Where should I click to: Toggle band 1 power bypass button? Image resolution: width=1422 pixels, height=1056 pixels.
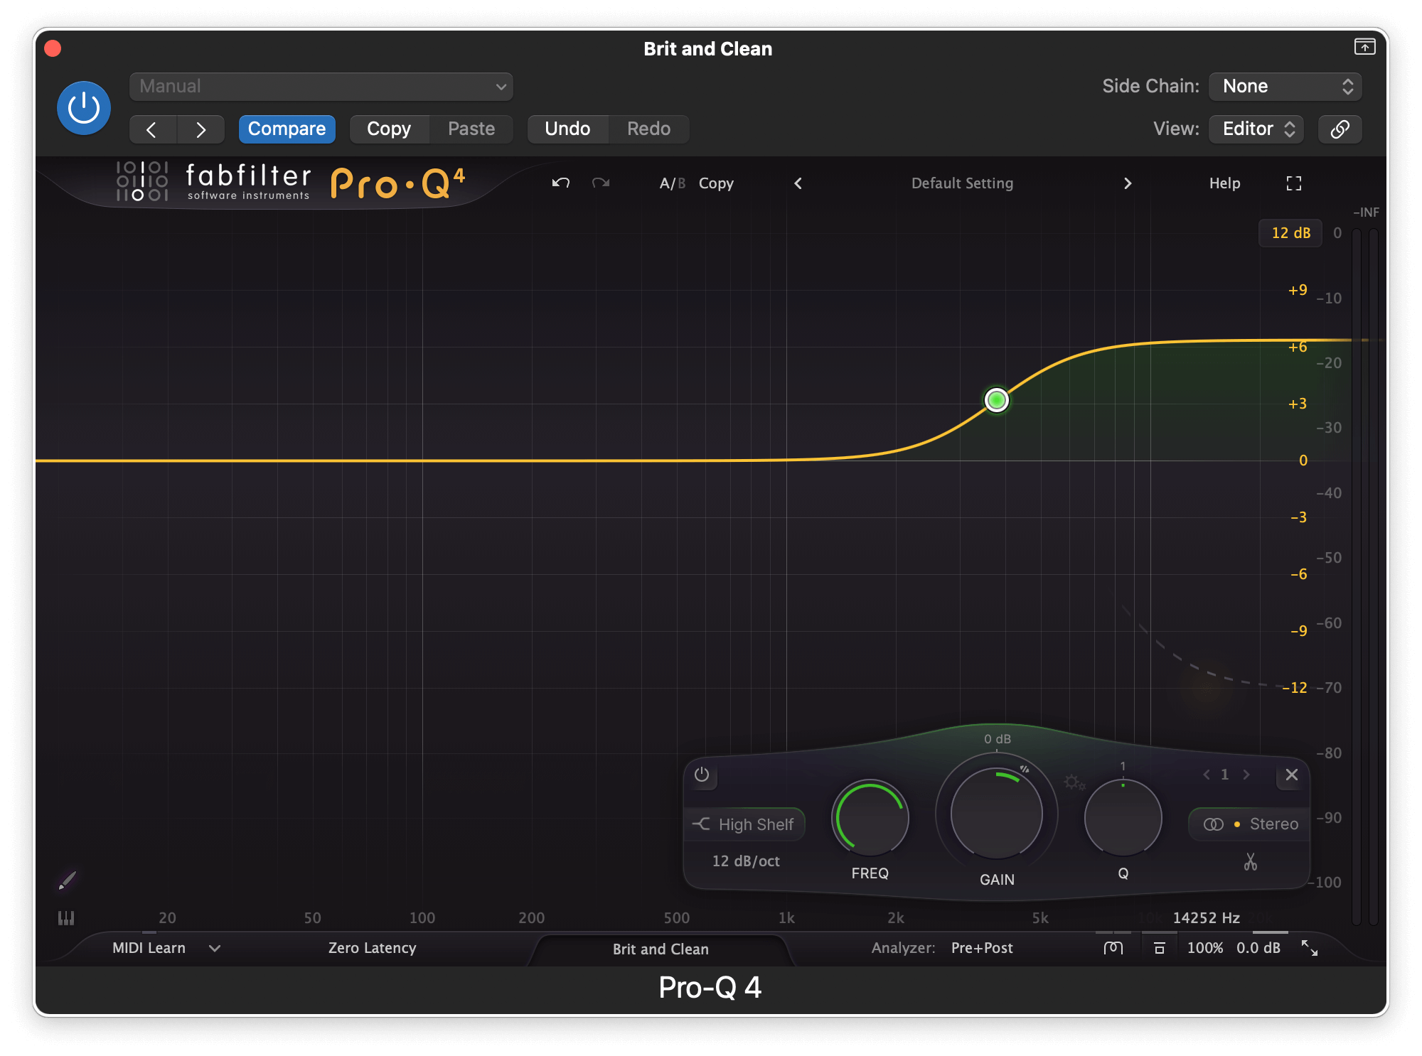[x=702, y=775]
